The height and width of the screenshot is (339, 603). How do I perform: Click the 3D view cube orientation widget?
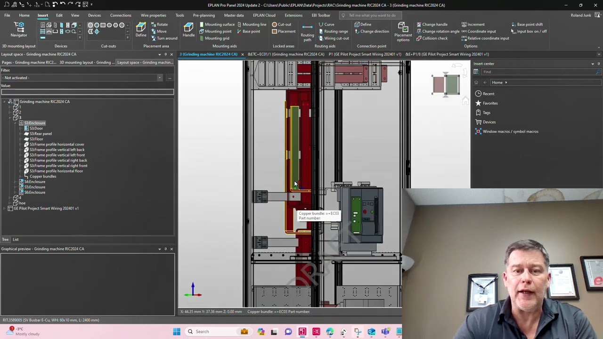point(446,85)
